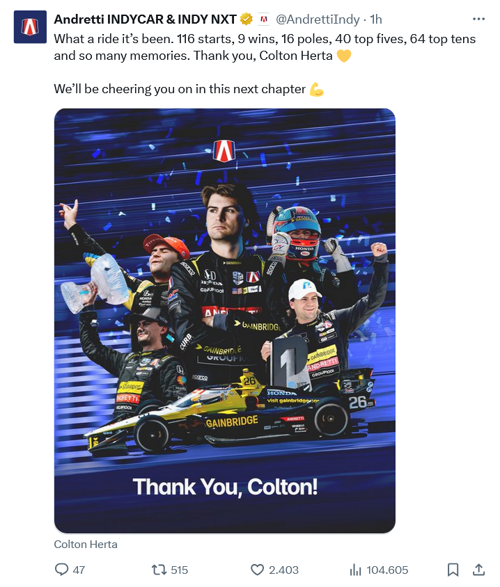Open the view analytics bar-chart icon
This screenshot has width=500, height=587.
(354, 570)
